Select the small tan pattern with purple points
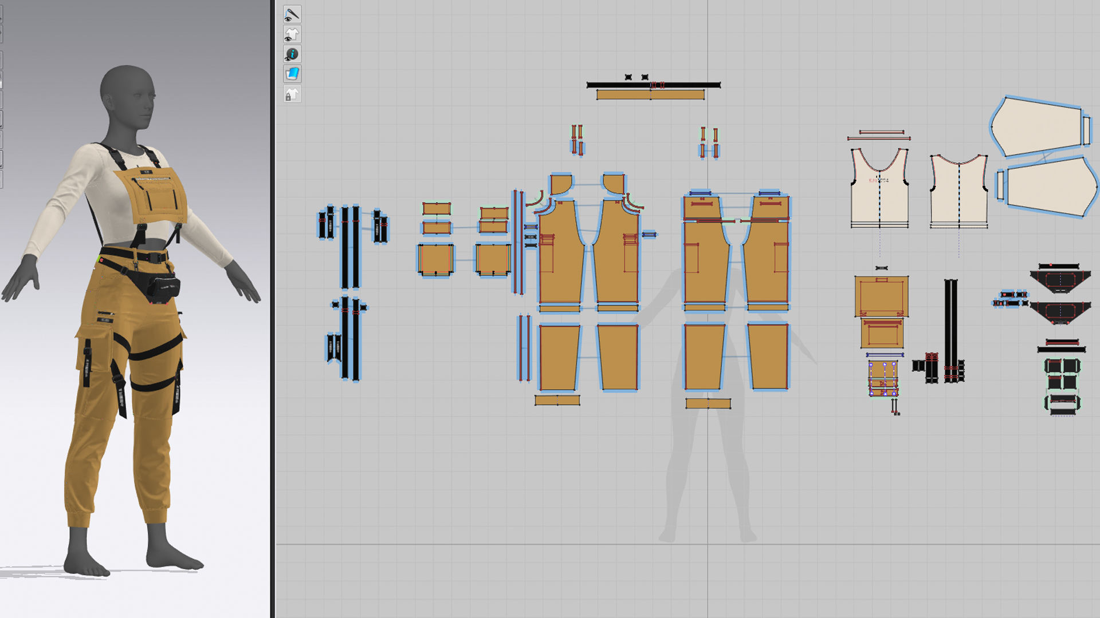The height and width of the screenshot is (618, 1100). click(x=883, y=378)
